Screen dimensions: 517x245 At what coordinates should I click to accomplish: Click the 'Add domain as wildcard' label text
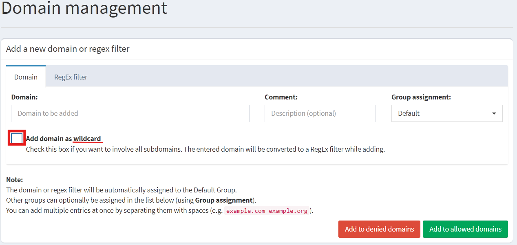63,139
